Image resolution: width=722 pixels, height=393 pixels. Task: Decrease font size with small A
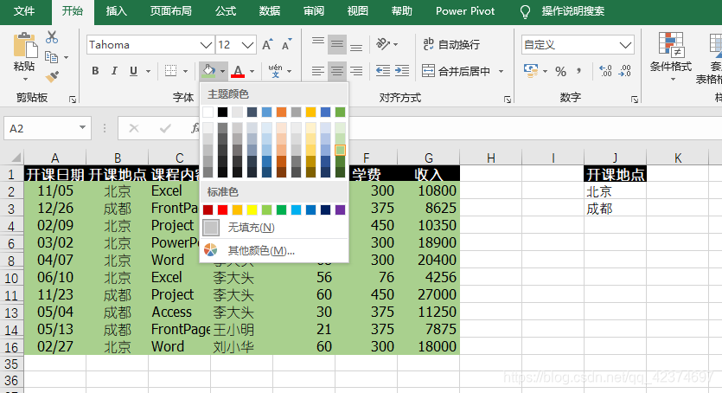point(287,45)
